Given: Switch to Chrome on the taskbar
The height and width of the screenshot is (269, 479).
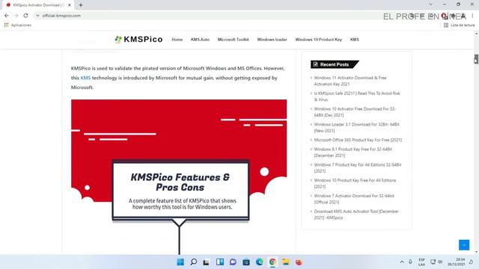Looking at the screenshot, I should point(272,262).
